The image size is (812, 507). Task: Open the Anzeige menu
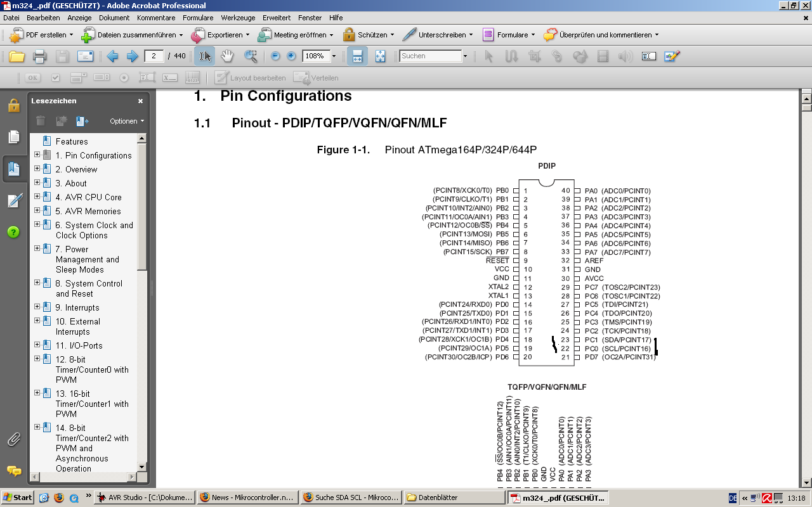(x=79, y=18)
